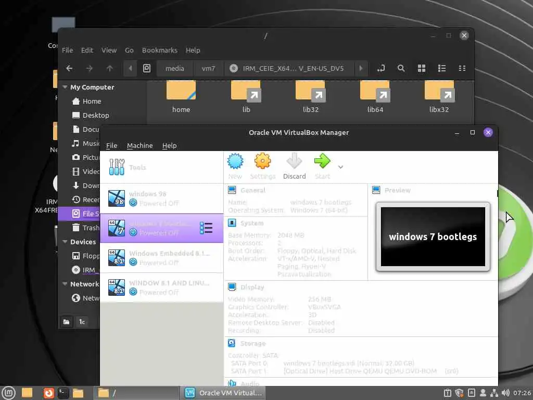The width and height of the screenshot is (533, 400).
Task: Go forward in file manager
Action: click(90, 68)
